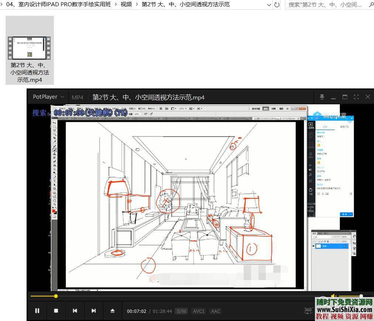Skip to the next track
Image resolution: width=374 pixels, height=321 pixels.
[x=94, y=311]
